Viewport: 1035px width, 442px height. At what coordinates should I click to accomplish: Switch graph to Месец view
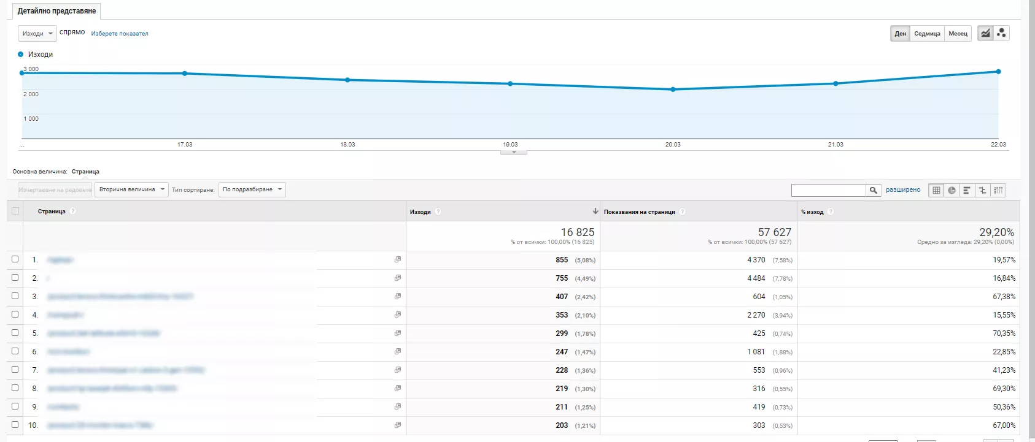pyautogui.click(x=958, y=34)
